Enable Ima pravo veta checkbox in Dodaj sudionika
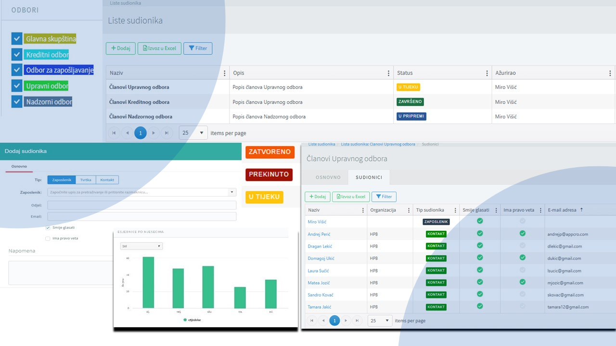616x346 pixels. coord(48,238)
